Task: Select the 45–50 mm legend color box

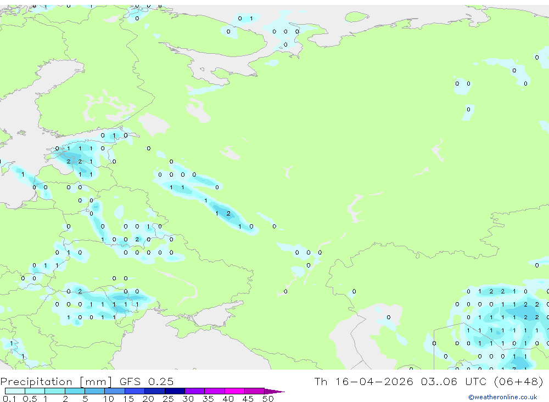Action: click(x=255, y=391)
